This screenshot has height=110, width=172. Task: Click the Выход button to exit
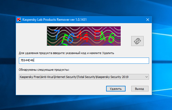coord(140,89)
